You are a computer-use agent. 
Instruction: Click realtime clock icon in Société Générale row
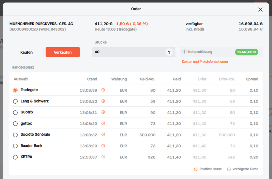[x=103, y=135]
